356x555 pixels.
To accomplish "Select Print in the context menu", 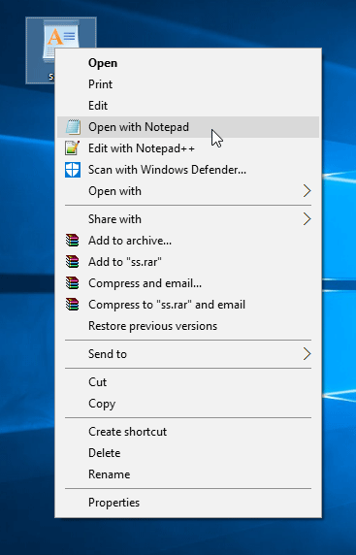I will (x=188, y=84).
